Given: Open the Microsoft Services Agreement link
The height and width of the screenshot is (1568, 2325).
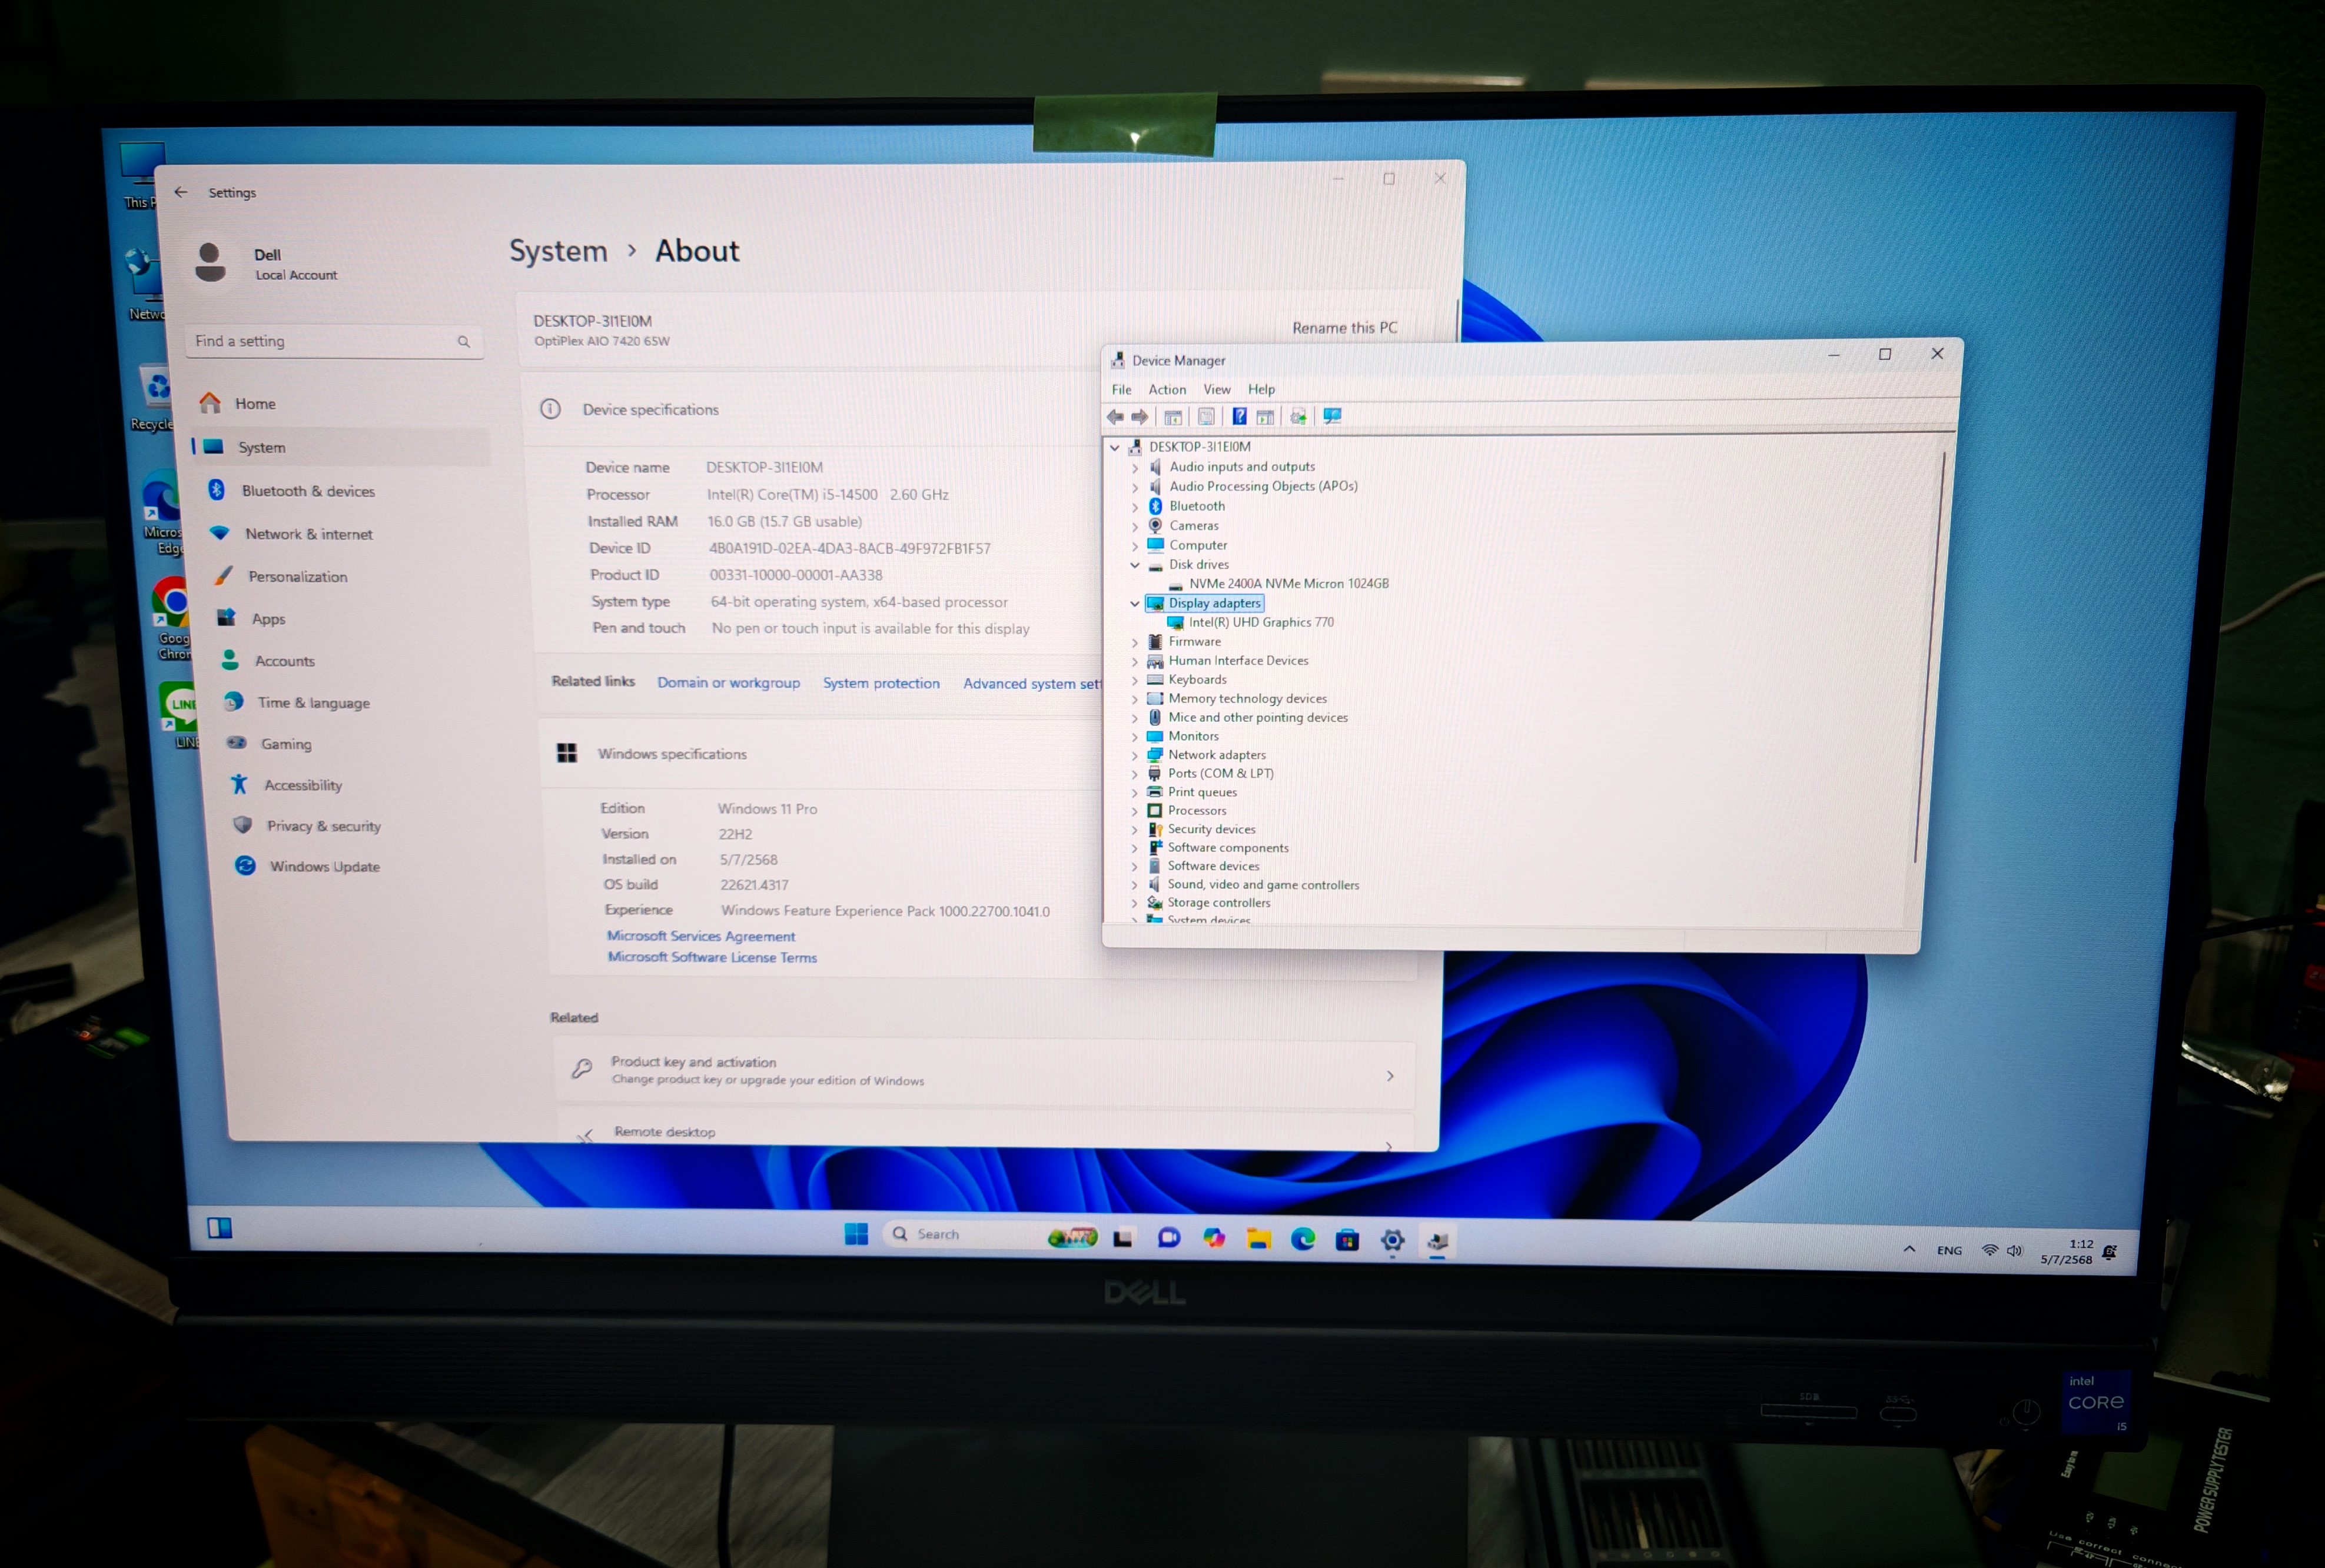Looking at the screenshot, I should 700,936.
